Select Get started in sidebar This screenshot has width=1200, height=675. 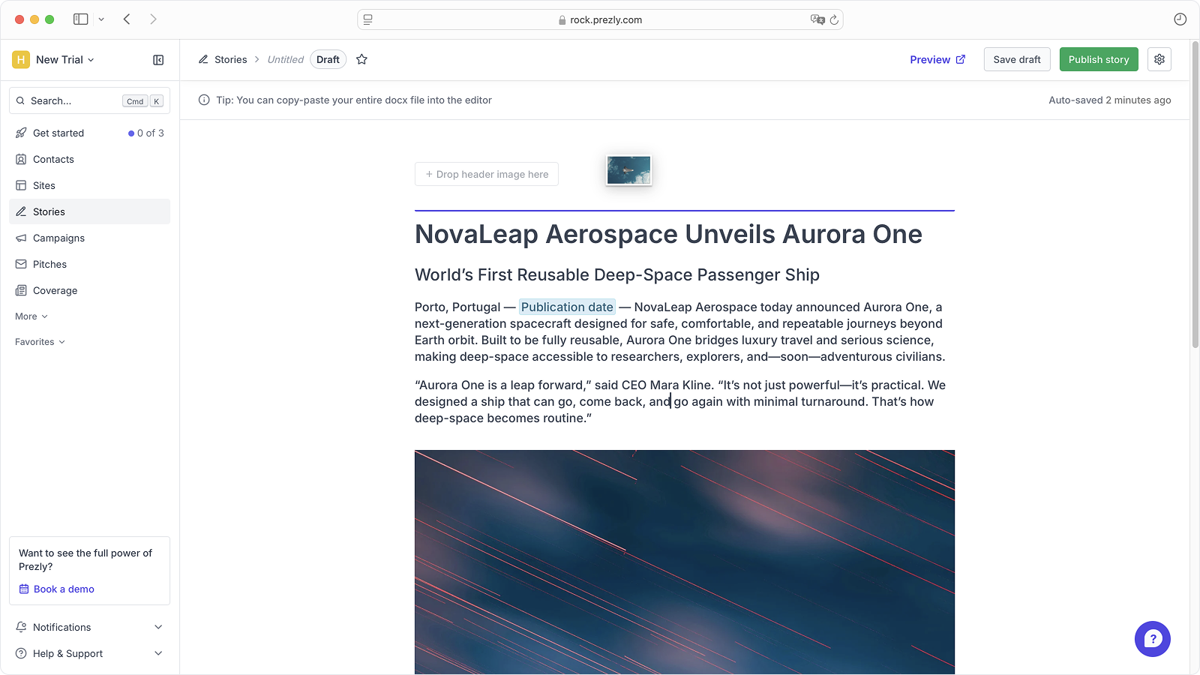point(58,133)
